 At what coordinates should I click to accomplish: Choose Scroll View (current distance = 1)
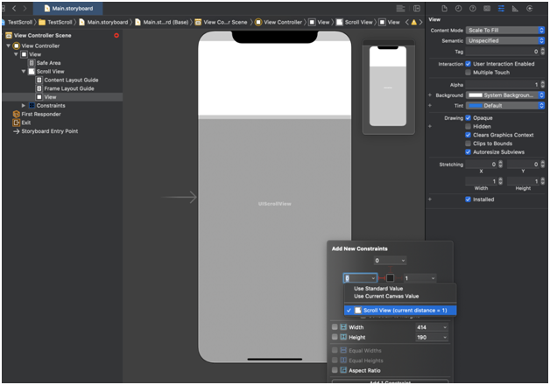click(400, 311)
